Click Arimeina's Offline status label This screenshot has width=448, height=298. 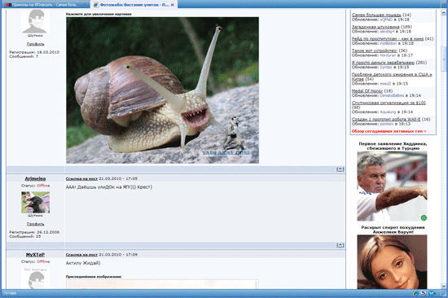pyautogui.click(x=43, y=186)
